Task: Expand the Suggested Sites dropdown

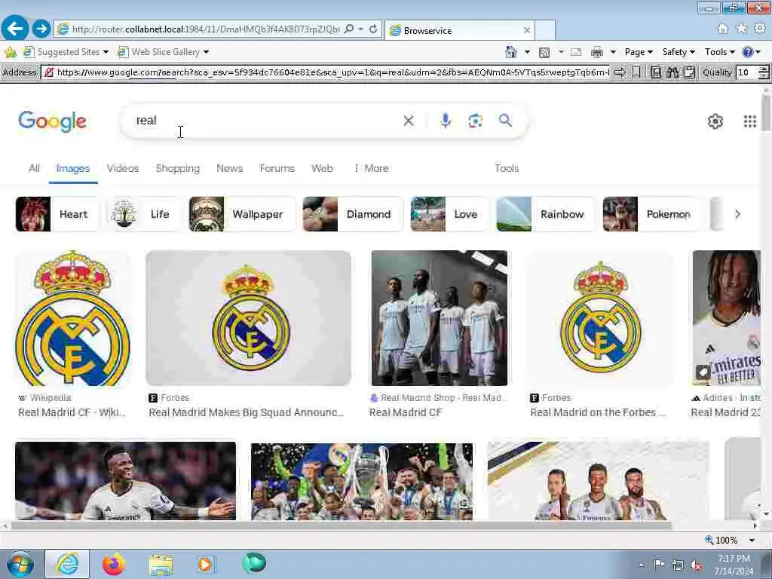Action: click(x=106, y=52)
